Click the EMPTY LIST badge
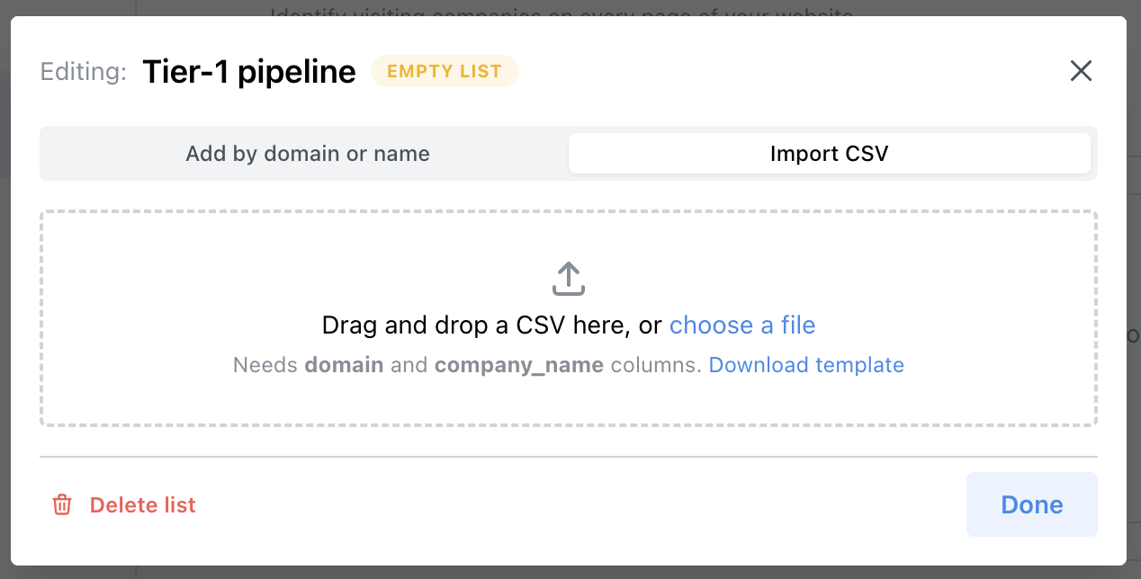Screen dimensions: 1141x579 click(445, 71)
